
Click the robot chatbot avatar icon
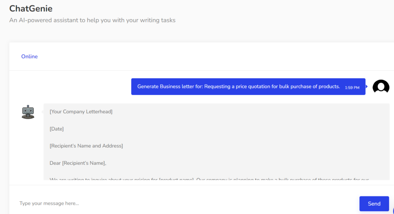click(28, 112)
